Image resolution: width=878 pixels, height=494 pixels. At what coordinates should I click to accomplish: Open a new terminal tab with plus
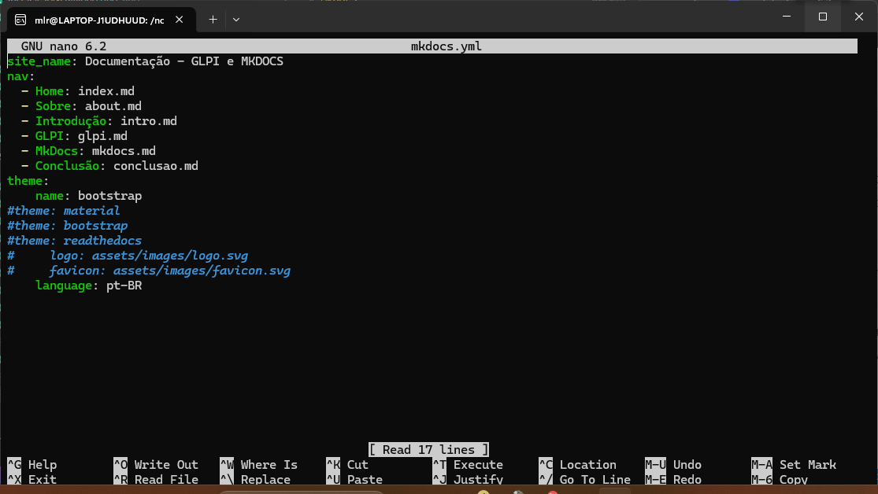pyautogui.click(x=213, y=20)
